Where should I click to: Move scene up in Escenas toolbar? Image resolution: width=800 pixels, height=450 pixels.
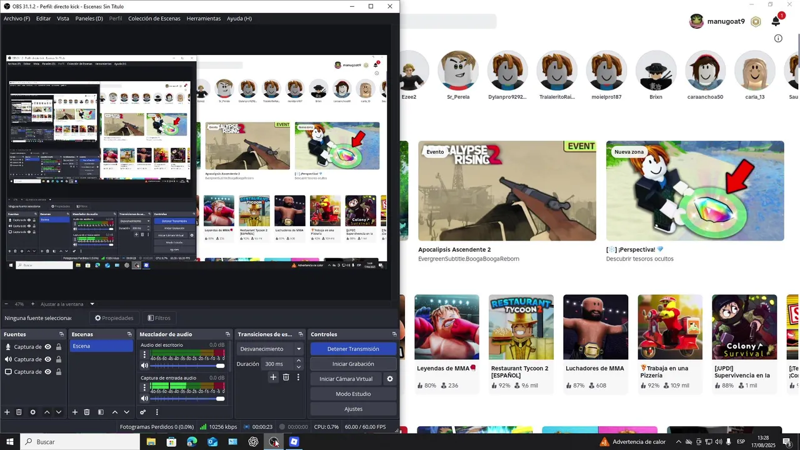click(x=115, y=412)
